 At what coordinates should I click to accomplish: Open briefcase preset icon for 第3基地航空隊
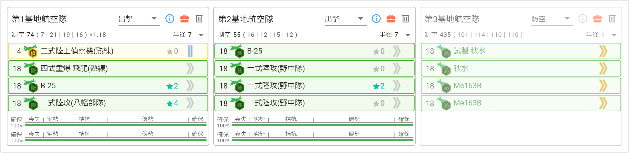click(x=598, y=19)
